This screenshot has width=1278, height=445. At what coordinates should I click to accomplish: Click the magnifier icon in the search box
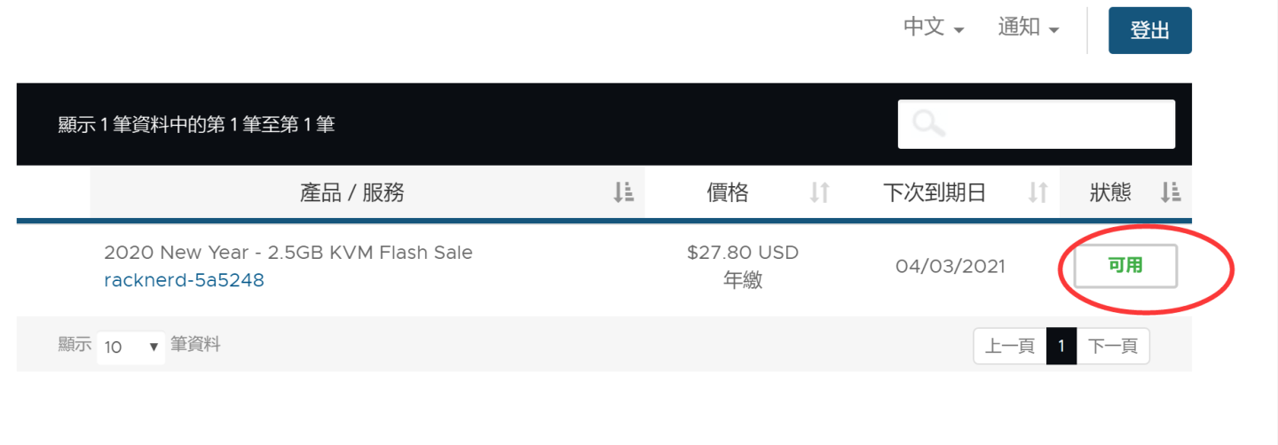(x=928, y=124)
